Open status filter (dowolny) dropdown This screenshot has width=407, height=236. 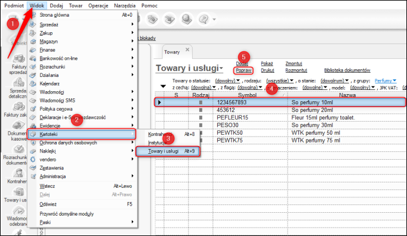tap(227, 80)
